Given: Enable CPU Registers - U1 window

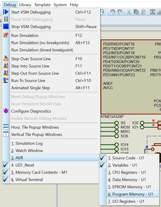Looking at the screenshot, I should click(129, 172).
